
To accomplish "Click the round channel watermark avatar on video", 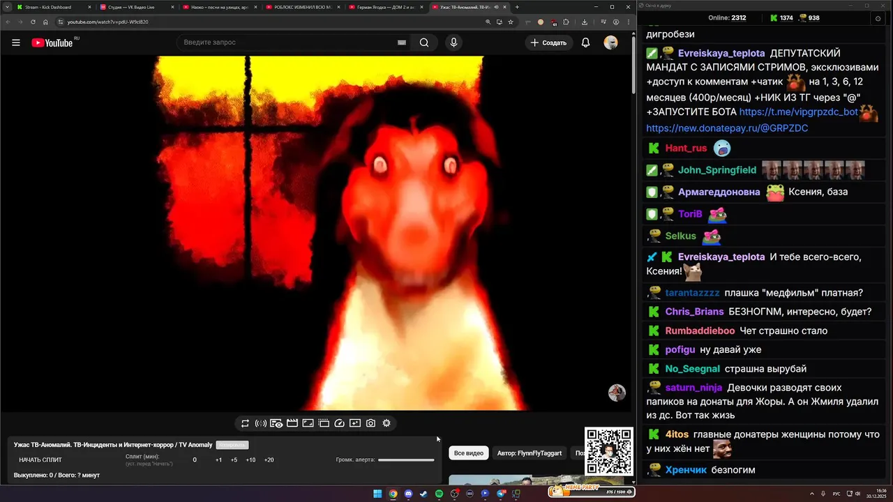I will tap(617, 393).
